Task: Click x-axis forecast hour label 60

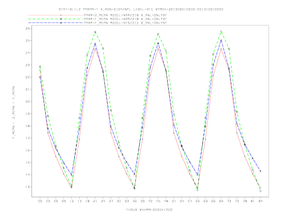Action: click(198, 201)
